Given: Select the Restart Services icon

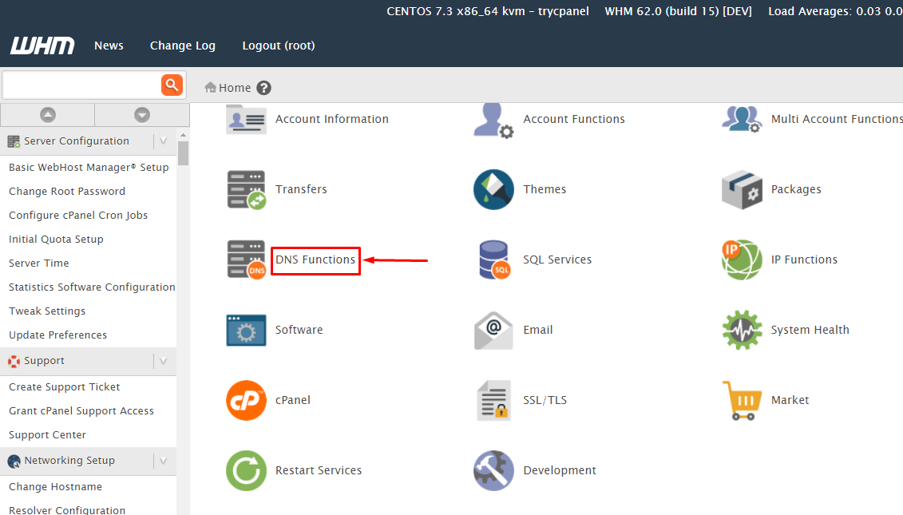Looking at the screenshot, I should 245,470.
